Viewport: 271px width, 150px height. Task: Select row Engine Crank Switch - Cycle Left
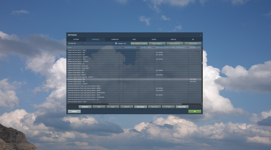(x=134, y=66)
